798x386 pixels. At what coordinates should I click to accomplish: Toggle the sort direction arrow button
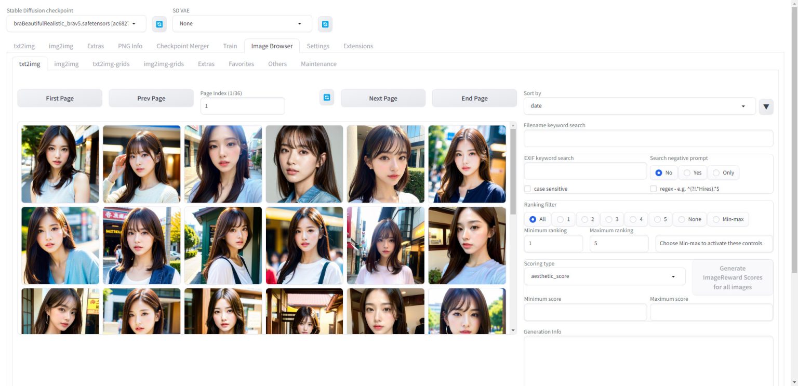[766, 106]
